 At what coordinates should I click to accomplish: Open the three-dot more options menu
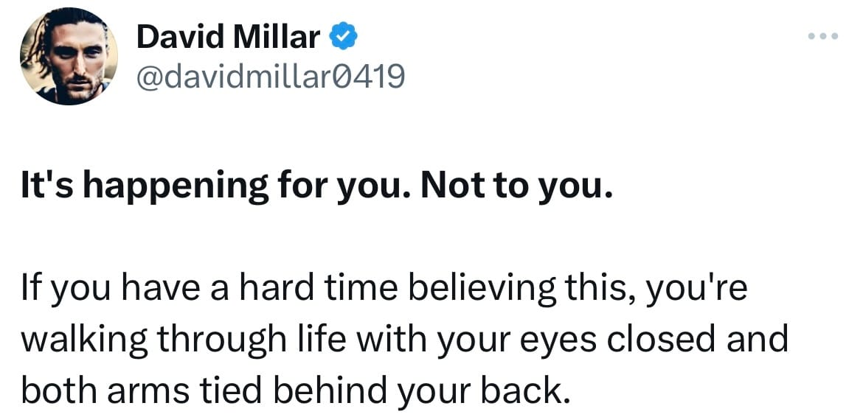pyautogui.click(x=823, y=36)
